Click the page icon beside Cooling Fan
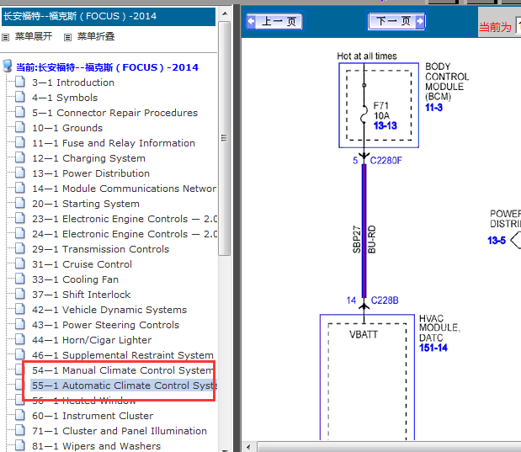The width and height of the screenshot is (521, 452). (x=20, y=279)
